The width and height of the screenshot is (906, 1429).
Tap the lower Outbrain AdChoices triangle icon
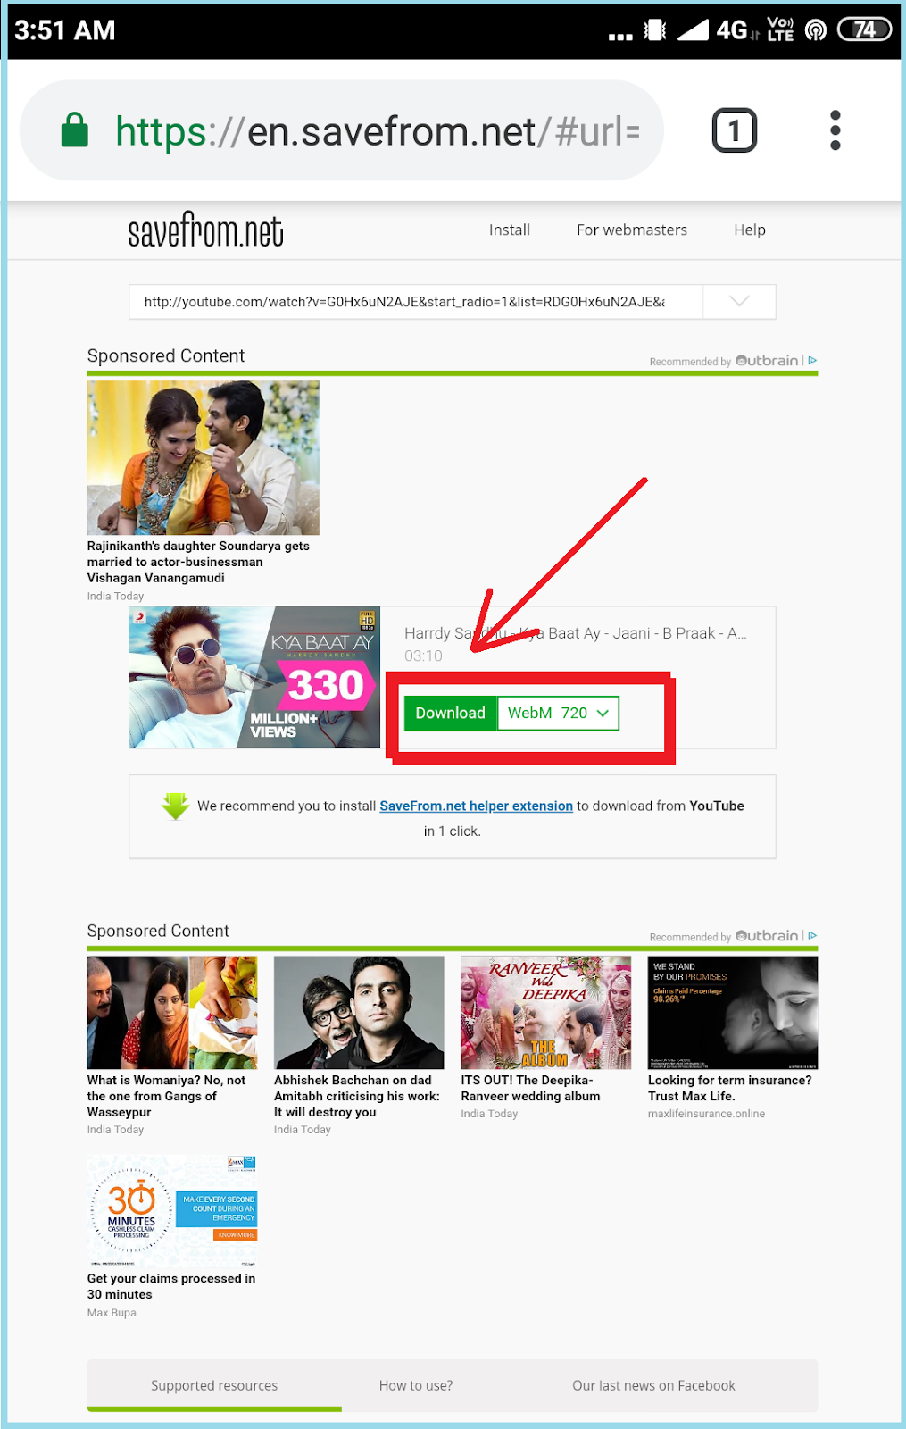(x=812, y=936)
